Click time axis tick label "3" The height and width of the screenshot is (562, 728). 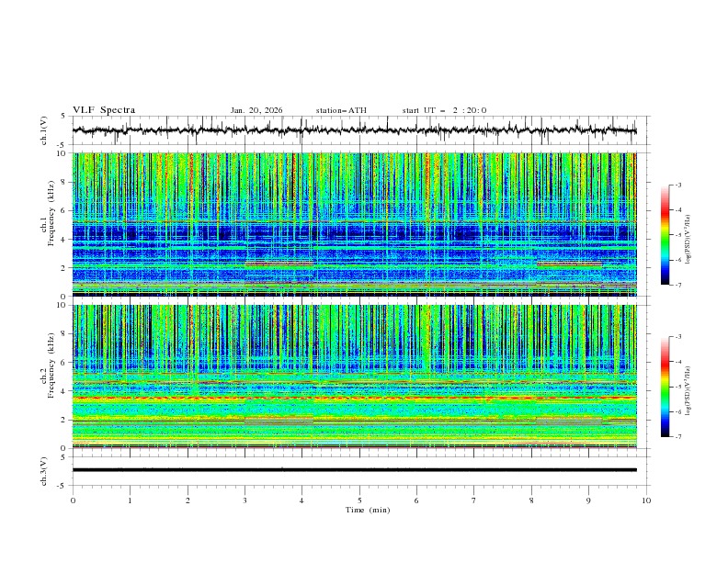point(245,500)
